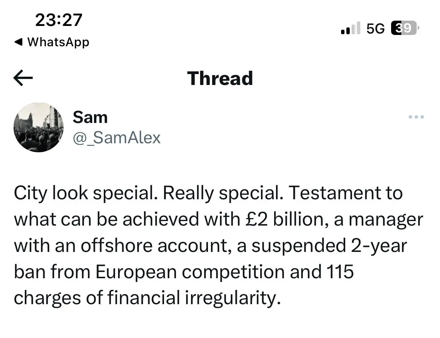Open the three-dot more options menu
The image size is (440, 338).
[x=416, y=117]
